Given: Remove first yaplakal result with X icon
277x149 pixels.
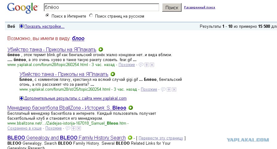Looking at the screenshot, I should pos(152,65).
